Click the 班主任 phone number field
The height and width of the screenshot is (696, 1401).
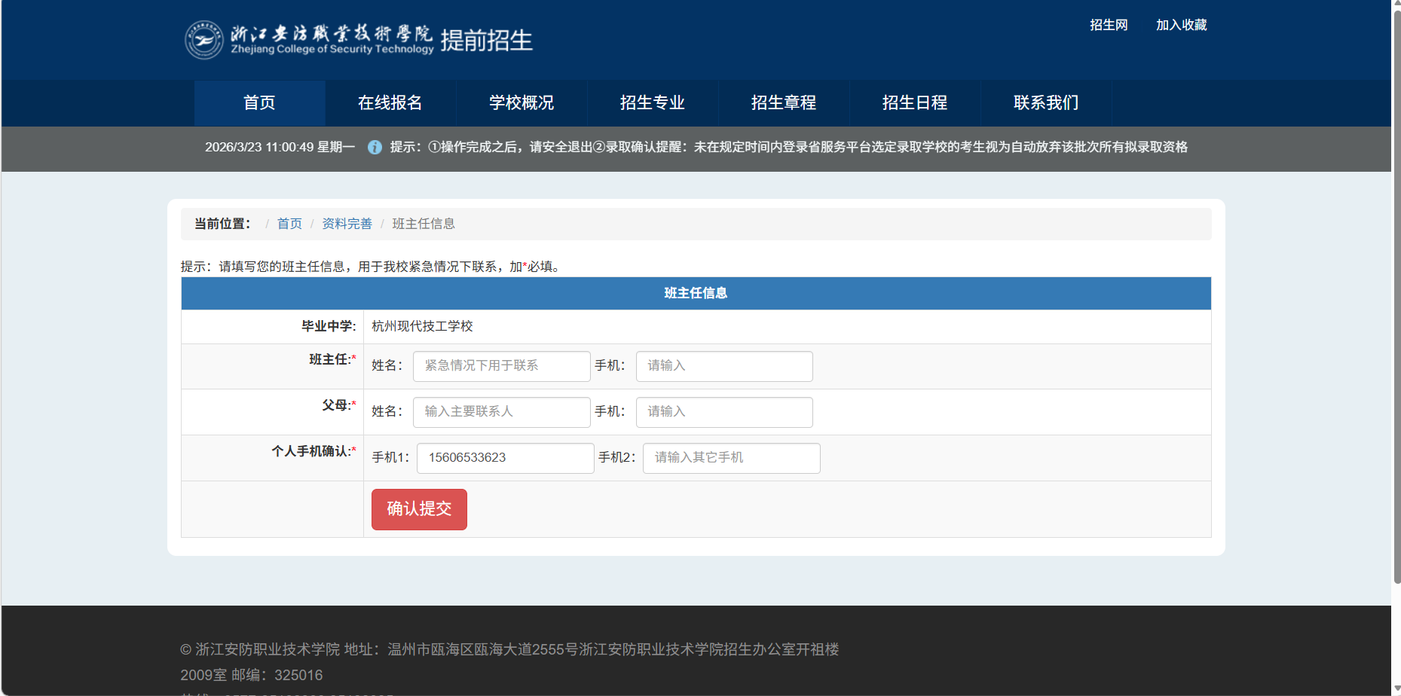pyautogui.click(x=723, y=366)
